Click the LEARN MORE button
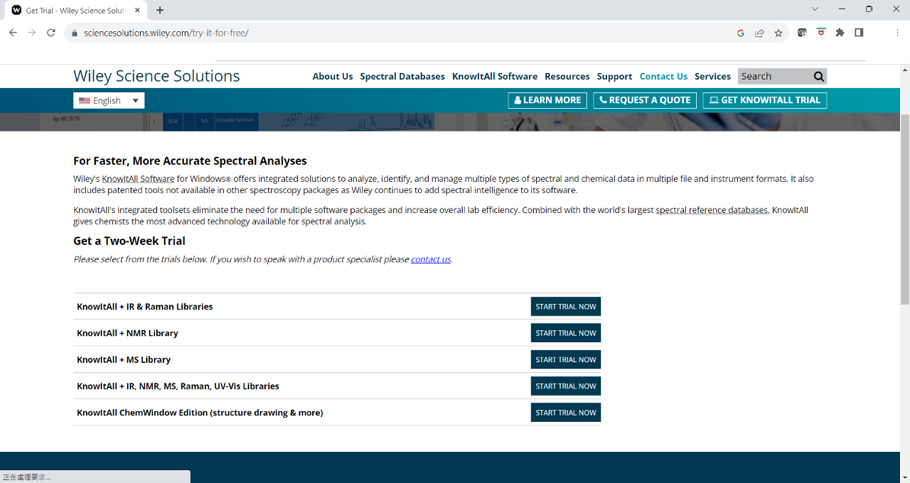Screen dimensions: 910x483 point(548,100)
